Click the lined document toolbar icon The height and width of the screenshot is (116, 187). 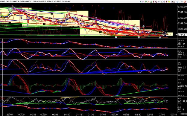pyautogui.click(x=164, y=2)
